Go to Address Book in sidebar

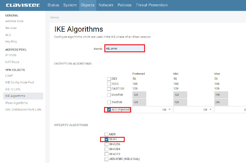pos(14,21)
